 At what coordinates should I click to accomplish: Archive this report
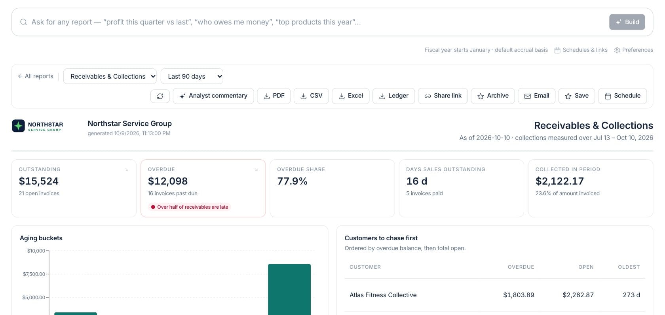[493, 96]
